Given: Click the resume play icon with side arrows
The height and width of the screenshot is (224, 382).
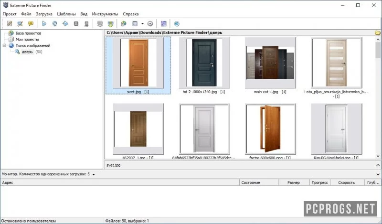Looking at the screenshot, I should coord(65,24).
